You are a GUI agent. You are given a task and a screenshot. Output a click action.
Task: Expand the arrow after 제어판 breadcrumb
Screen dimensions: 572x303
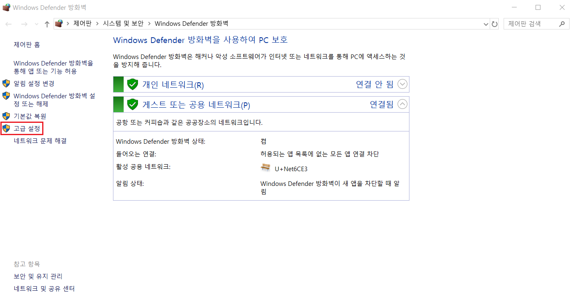tap(97, 24)
